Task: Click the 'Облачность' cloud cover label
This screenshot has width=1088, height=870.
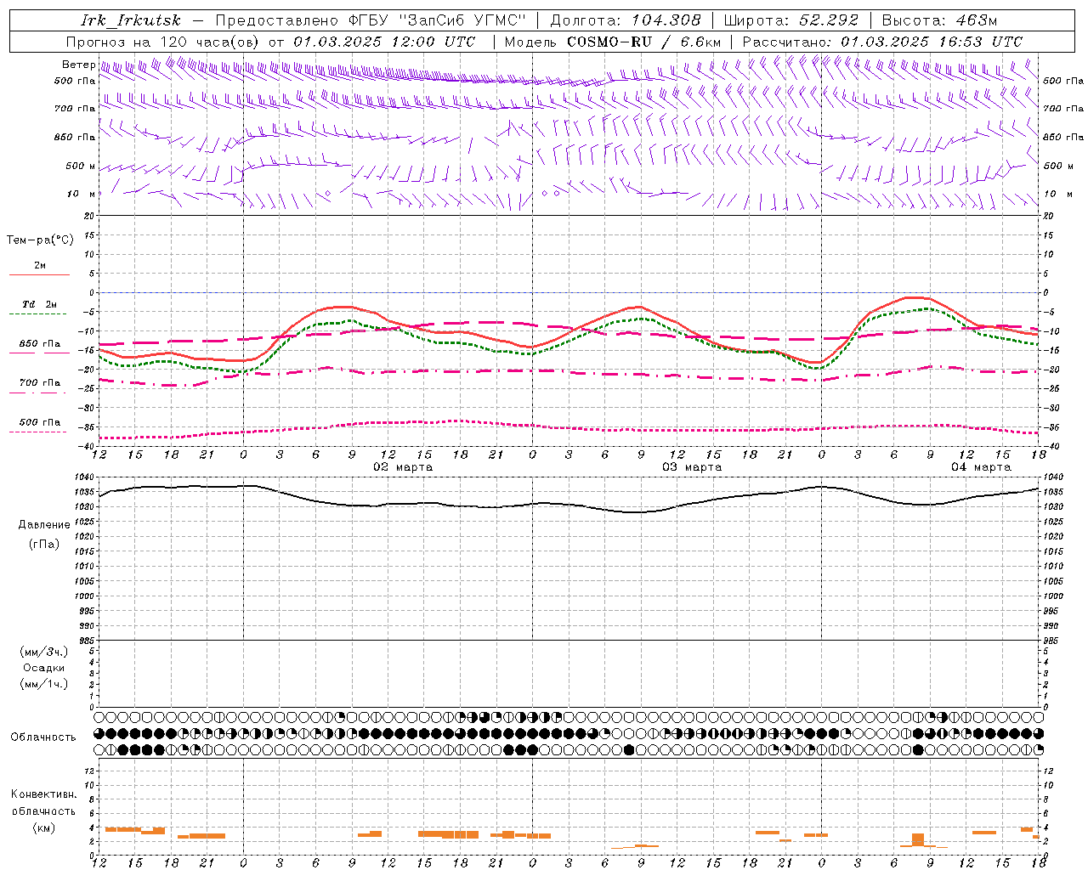Action: point(43,737)
